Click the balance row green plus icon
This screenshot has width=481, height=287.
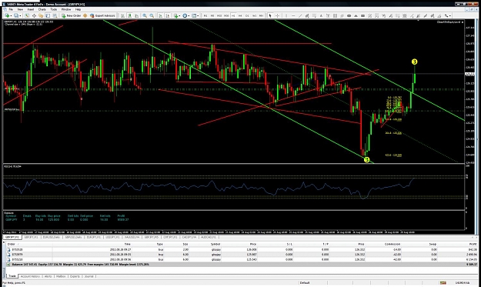8,265
